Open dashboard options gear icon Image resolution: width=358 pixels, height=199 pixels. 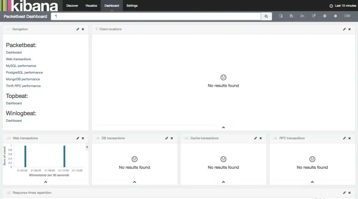[335, 16]
